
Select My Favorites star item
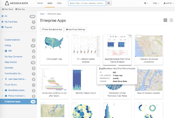tap(2, 22)
